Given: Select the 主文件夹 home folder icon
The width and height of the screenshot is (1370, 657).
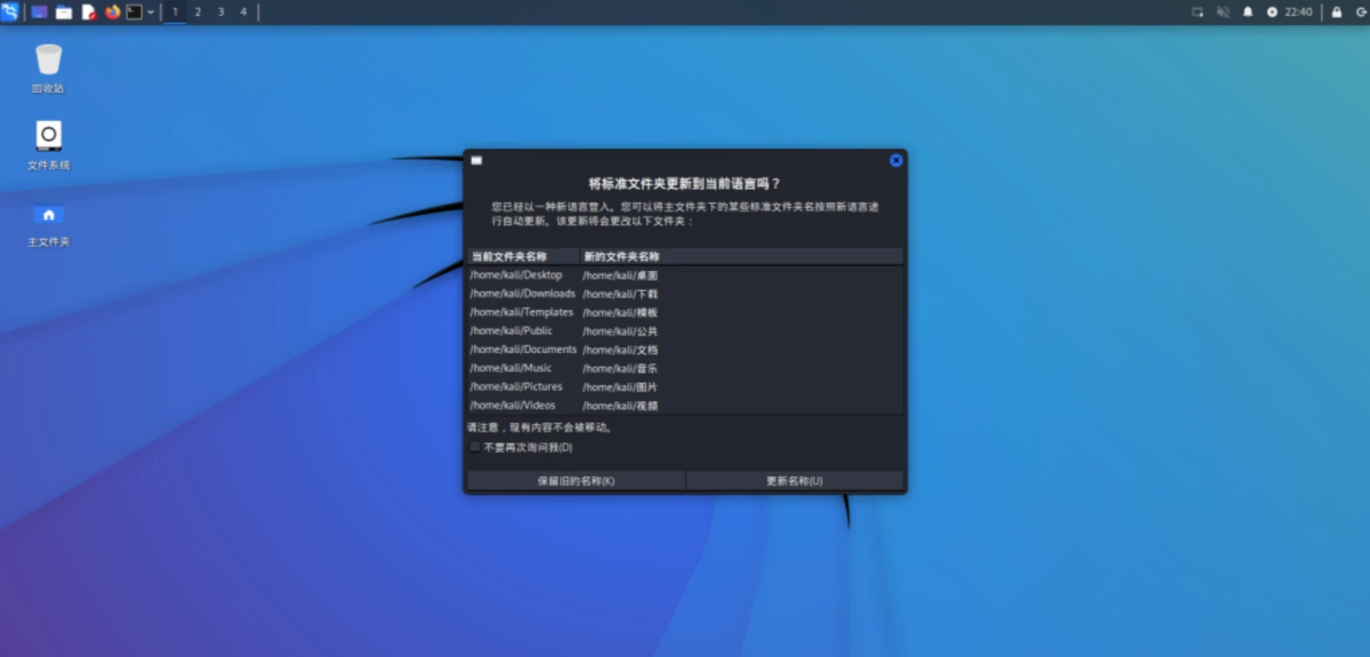Looking at the screenshot, I should pyautogui.click(x=48, y=224).
